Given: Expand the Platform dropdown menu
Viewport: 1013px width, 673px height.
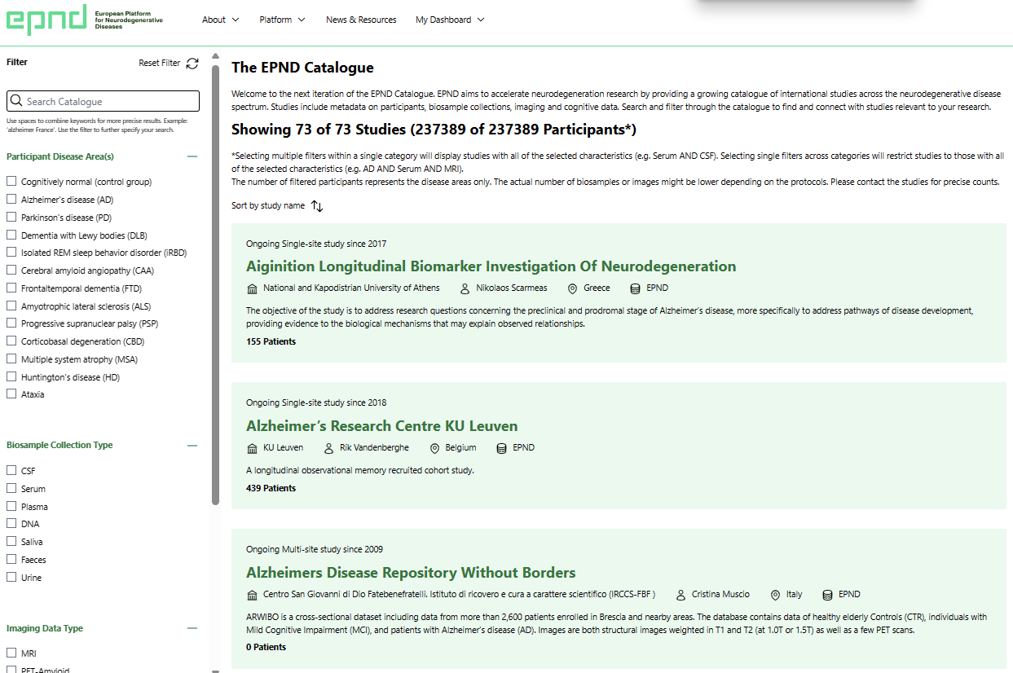Looking at the screenshot, I should (x=282, y=20).
